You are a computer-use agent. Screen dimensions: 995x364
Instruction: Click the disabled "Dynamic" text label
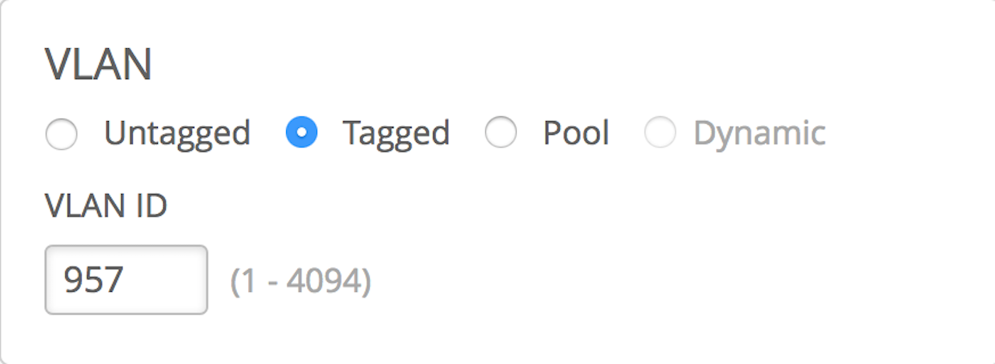point(759,133)
